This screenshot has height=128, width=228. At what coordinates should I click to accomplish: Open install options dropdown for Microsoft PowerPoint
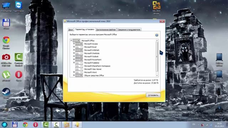[x=79, y=60]
